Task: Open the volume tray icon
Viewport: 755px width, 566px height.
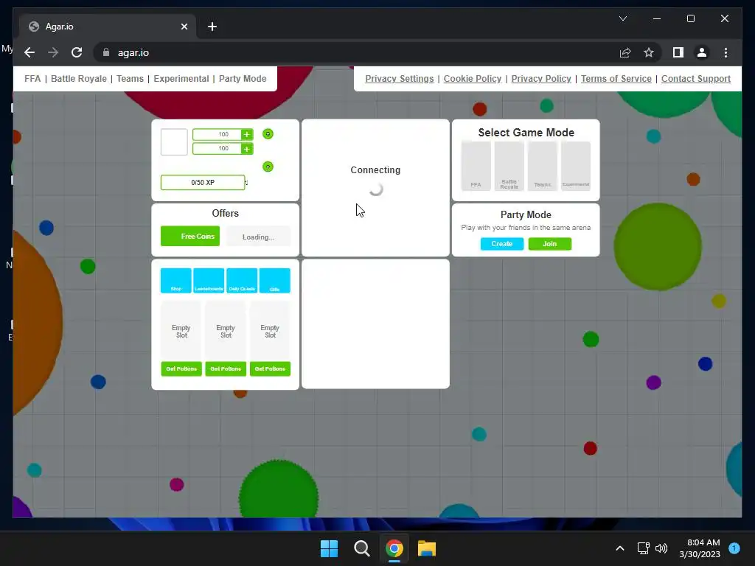Action: click(x=661, y=548)
